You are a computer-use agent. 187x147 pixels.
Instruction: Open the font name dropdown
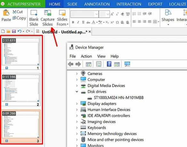coord(97,14)
